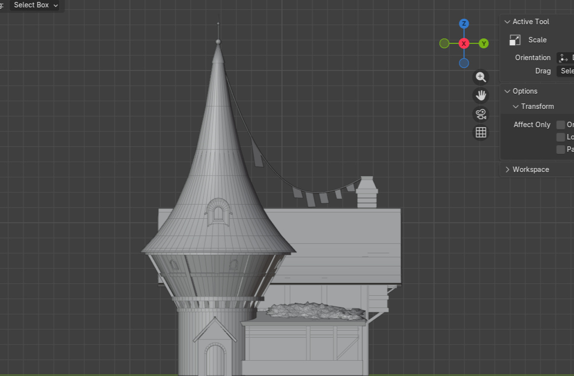Click the Scale tool icon
Image resolution: width=574 pixels, height=376 pixels.
click(x=515, y=40)
